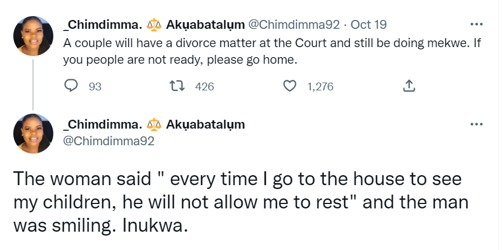Click the bottom tweet's profile avatar
This screenshot has height=250, width=503.
pos(33,134)
